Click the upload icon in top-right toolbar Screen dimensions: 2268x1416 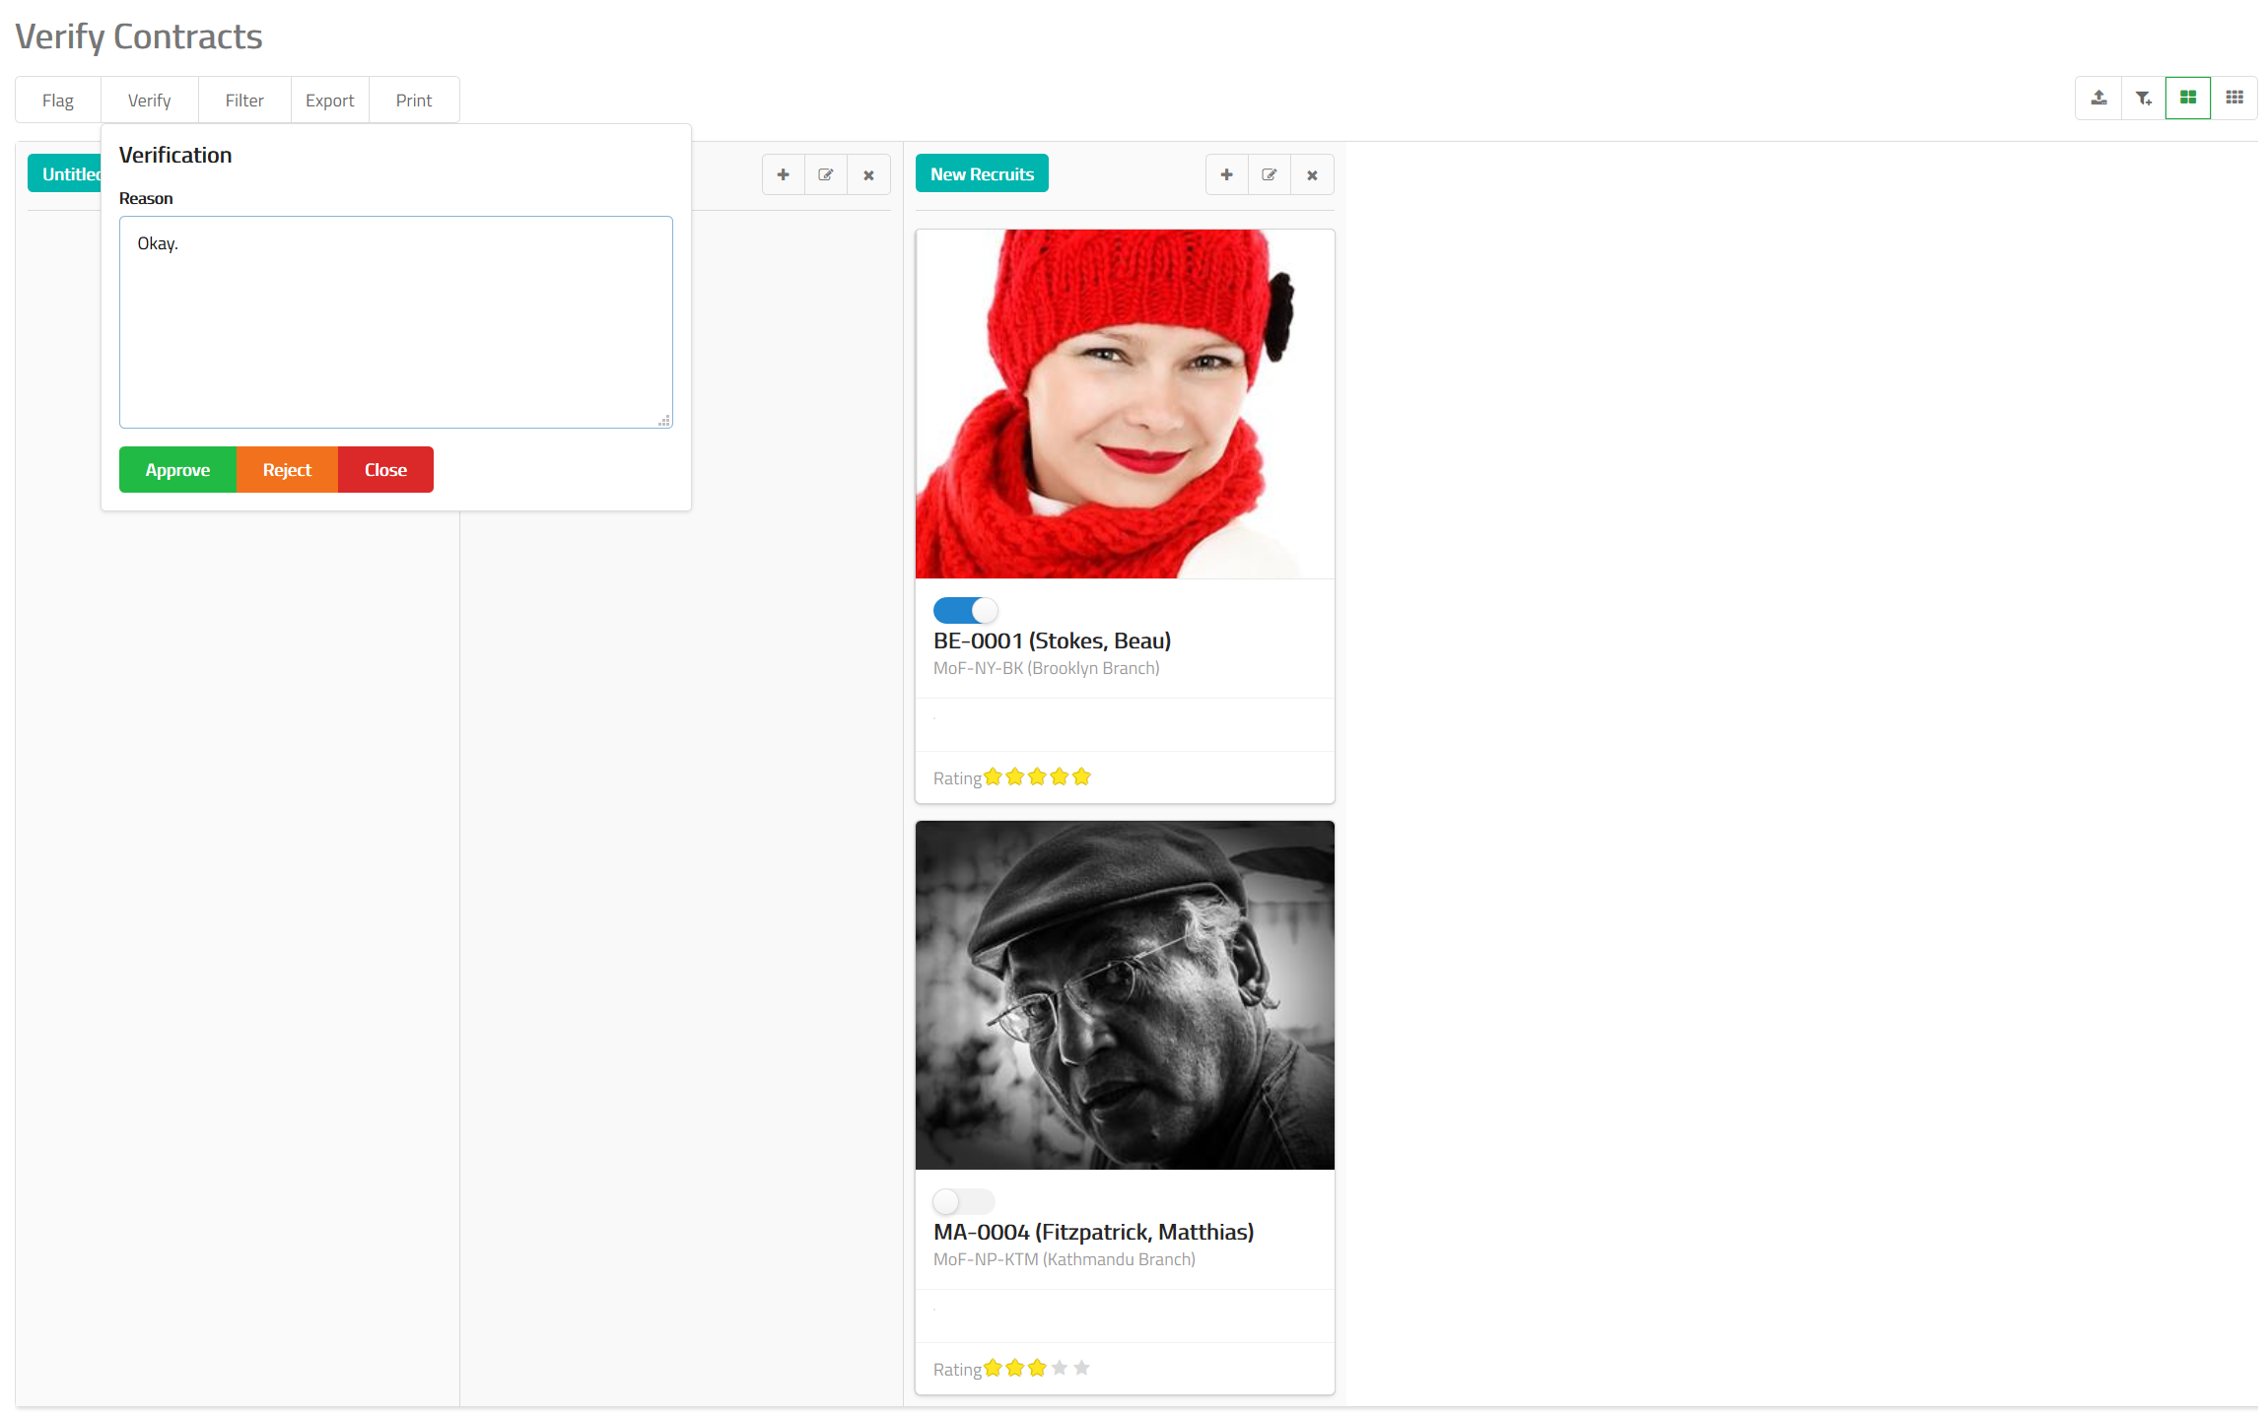click(x=2098, y=98)
